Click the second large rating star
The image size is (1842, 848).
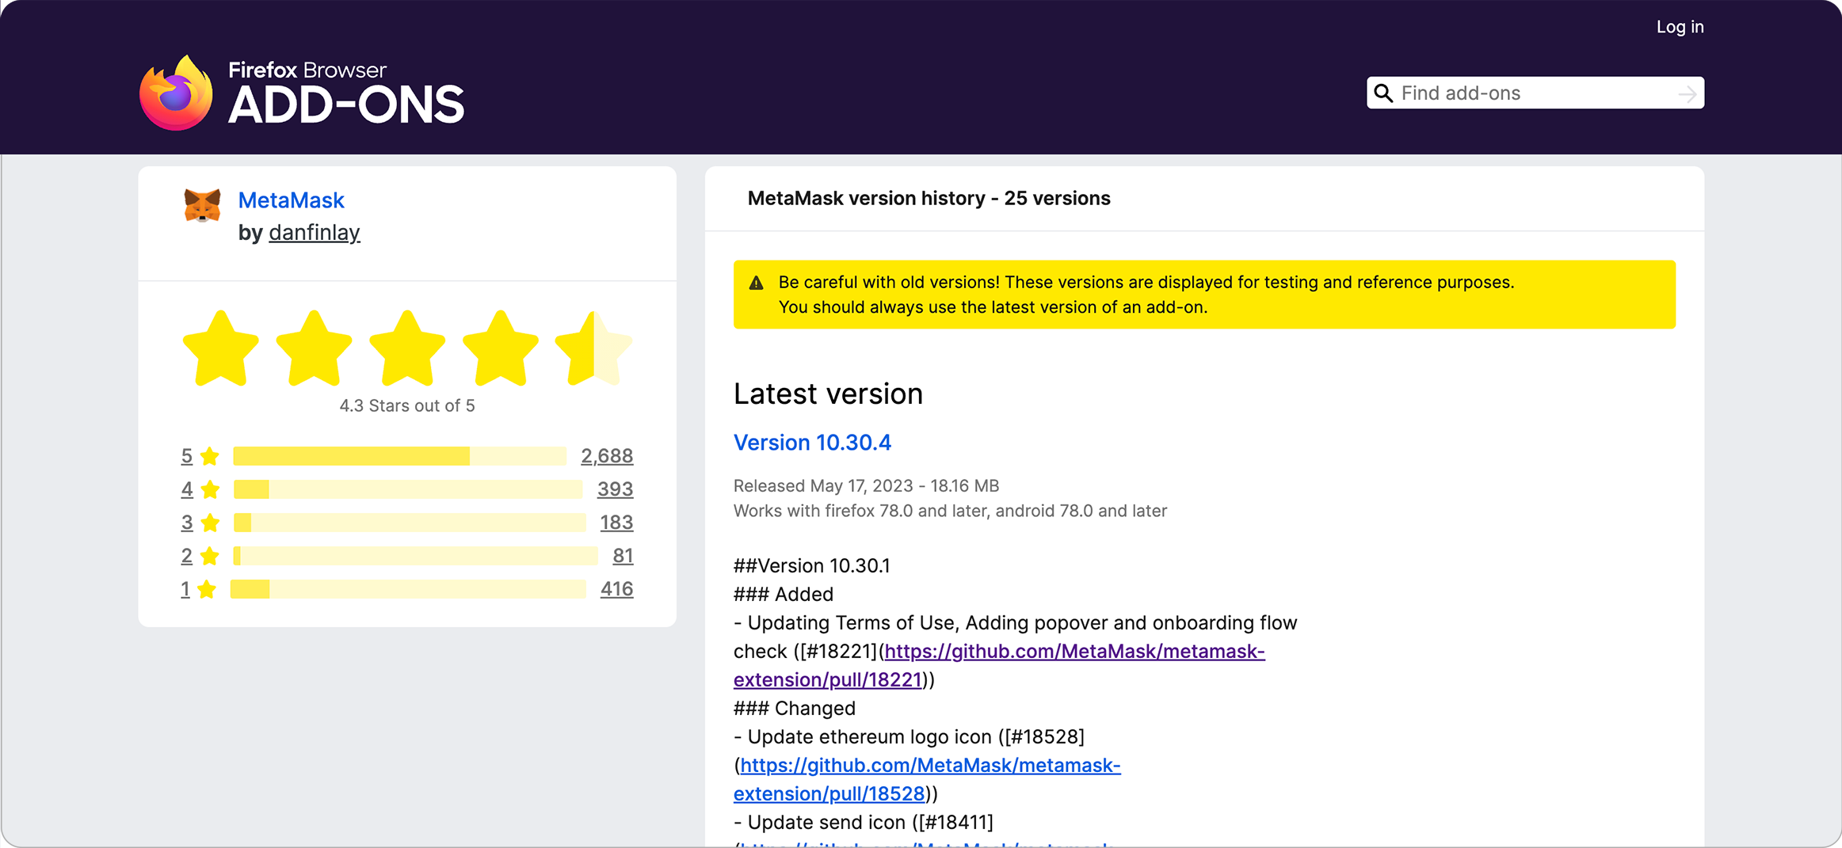pos(314,348)
